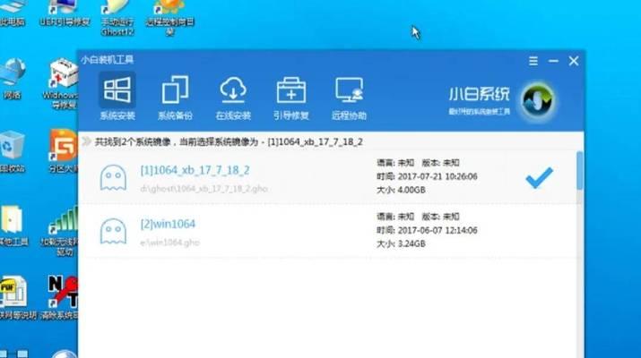Click the ghost icon beside [2]win1064

click(113, 231)
